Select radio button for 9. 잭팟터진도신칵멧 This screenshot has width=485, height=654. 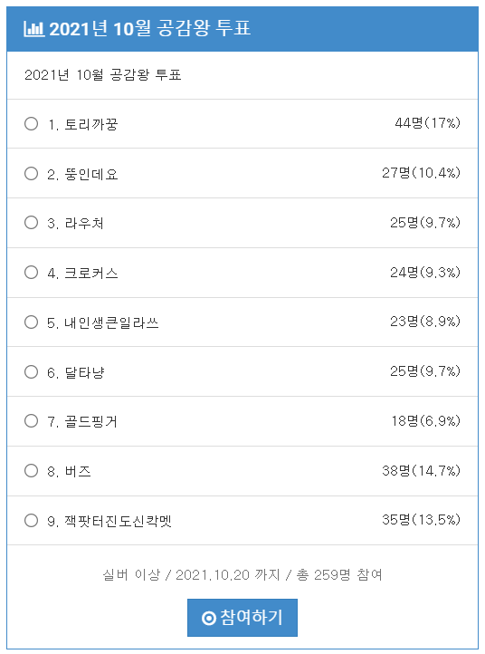pos(32,520)
